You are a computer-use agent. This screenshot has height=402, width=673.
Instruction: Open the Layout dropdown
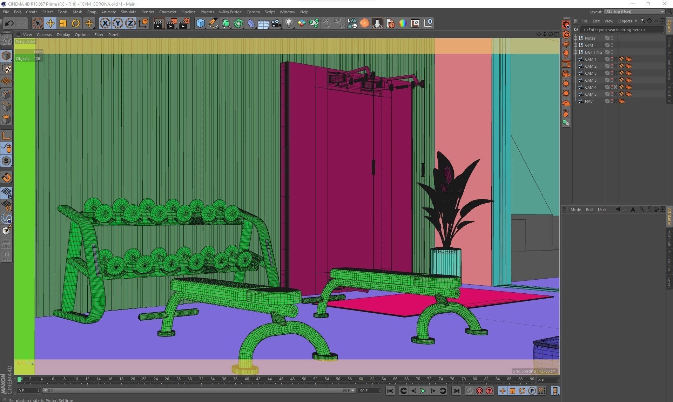pos(634,12)
